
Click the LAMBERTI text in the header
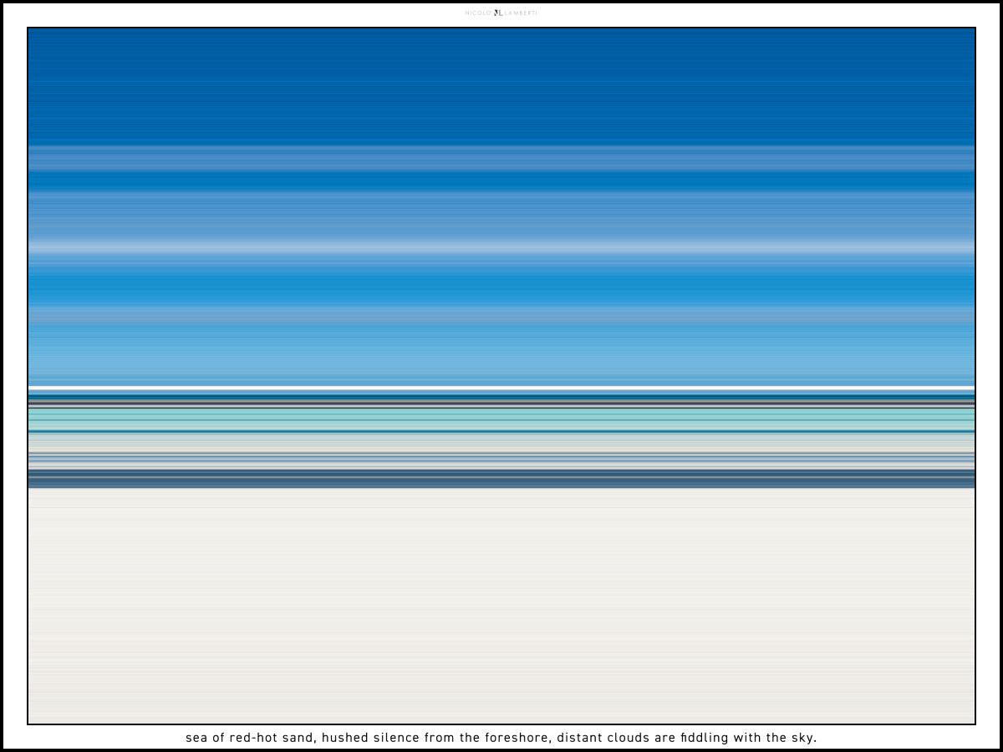(x=520, y=13)
